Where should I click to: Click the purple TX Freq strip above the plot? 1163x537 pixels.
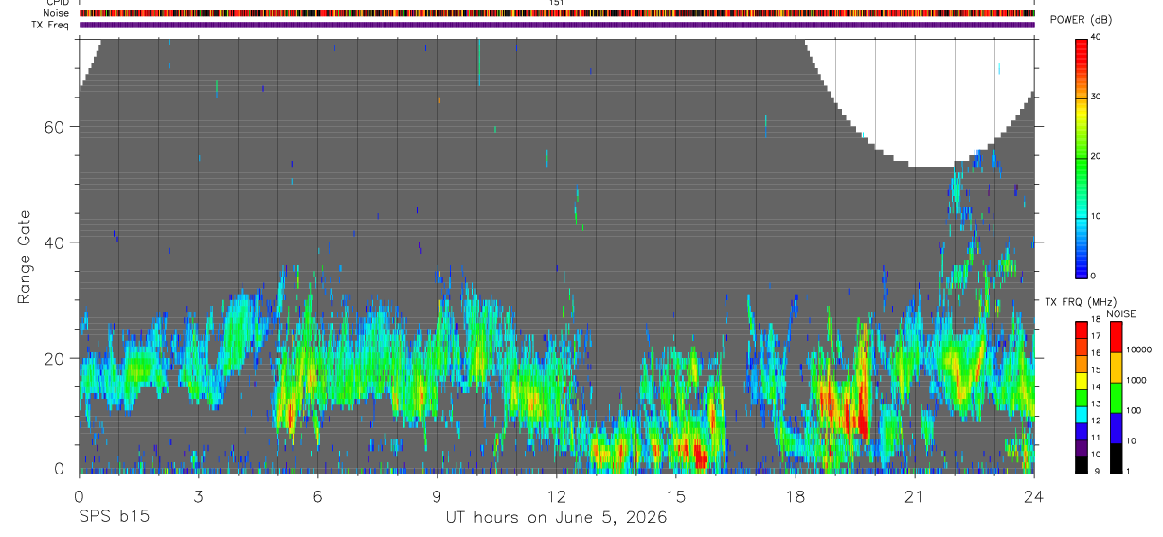pyautogui.click(x=557, y=26)
